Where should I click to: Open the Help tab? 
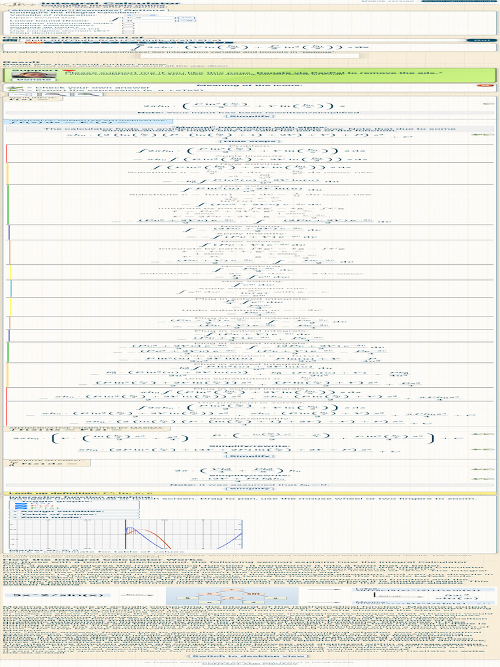(56, 10)
